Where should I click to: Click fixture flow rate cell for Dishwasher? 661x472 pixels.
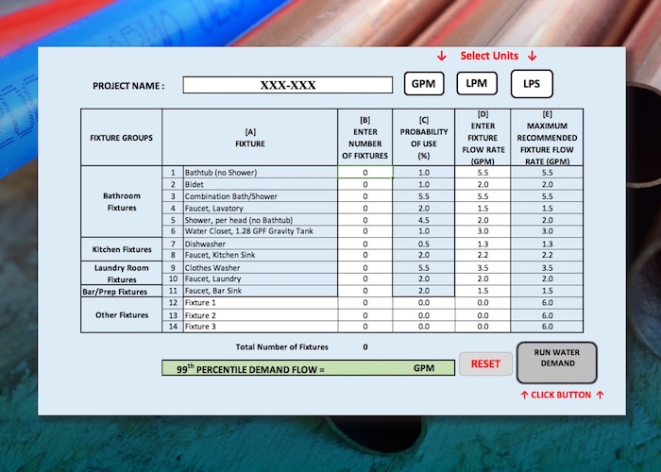pos(483,244)
